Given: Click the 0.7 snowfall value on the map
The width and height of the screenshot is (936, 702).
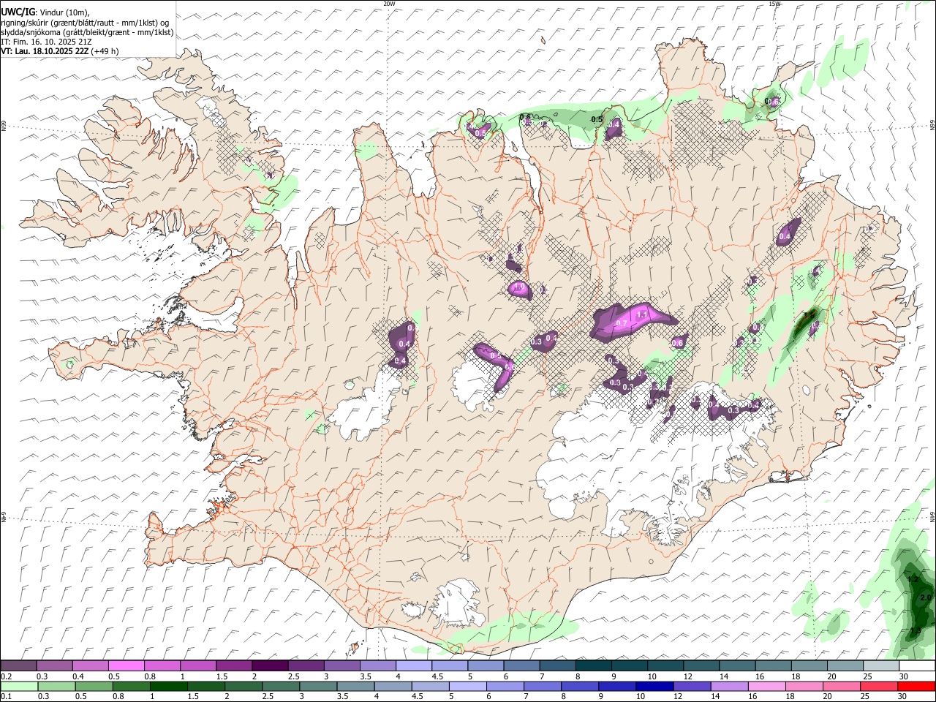Looking at the screenshot, I should [x=622, y=322].
